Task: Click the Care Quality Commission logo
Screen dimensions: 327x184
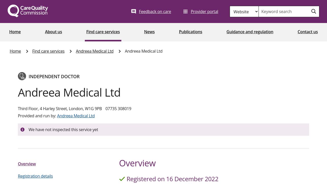Action: 28,11
